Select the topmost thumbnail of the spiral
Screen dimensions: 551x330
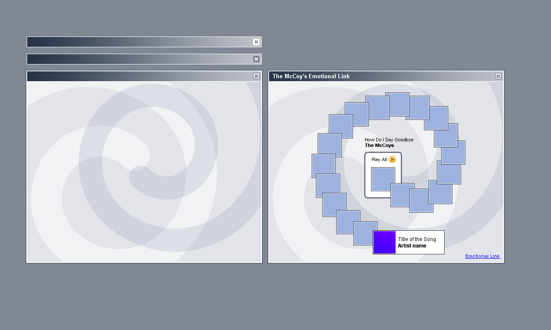397,104
